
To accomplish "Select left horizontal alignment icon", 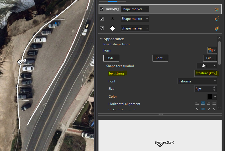I will pyautogui.click(x=197, y=103).
